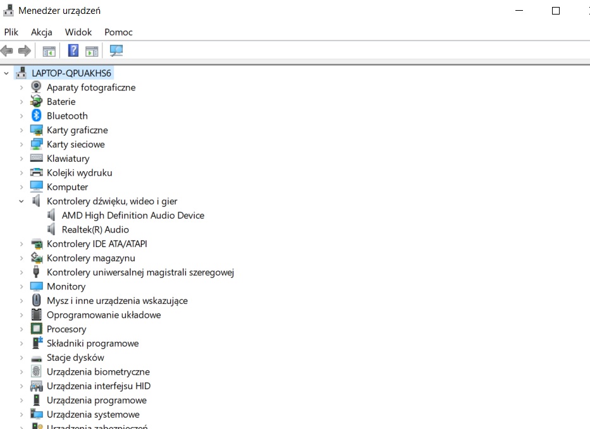Click the network icon beside Karty sieciowe
The width and height of the screenshot is (590, 429).
(x=37, y=144)
